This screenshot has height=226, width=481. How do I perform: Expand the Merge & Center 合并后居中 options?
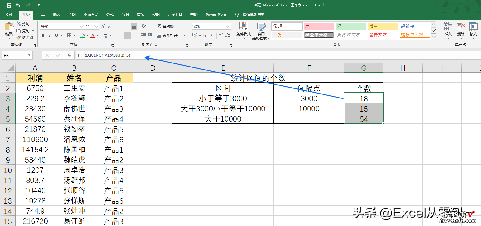click(x=184, y=36)
